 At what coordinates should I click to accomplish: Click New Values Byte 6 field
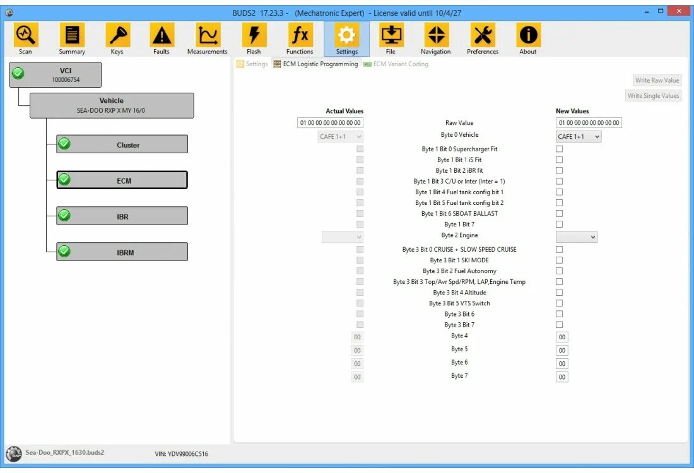pyautogui.click(x=562, y=364)
